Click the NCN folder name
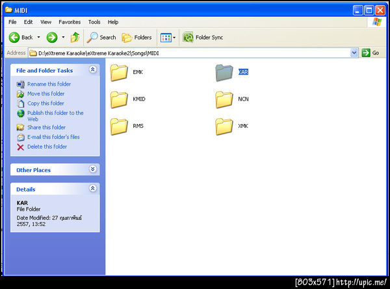The height and width of the screenshot is (289, 390). pos(243,99)
